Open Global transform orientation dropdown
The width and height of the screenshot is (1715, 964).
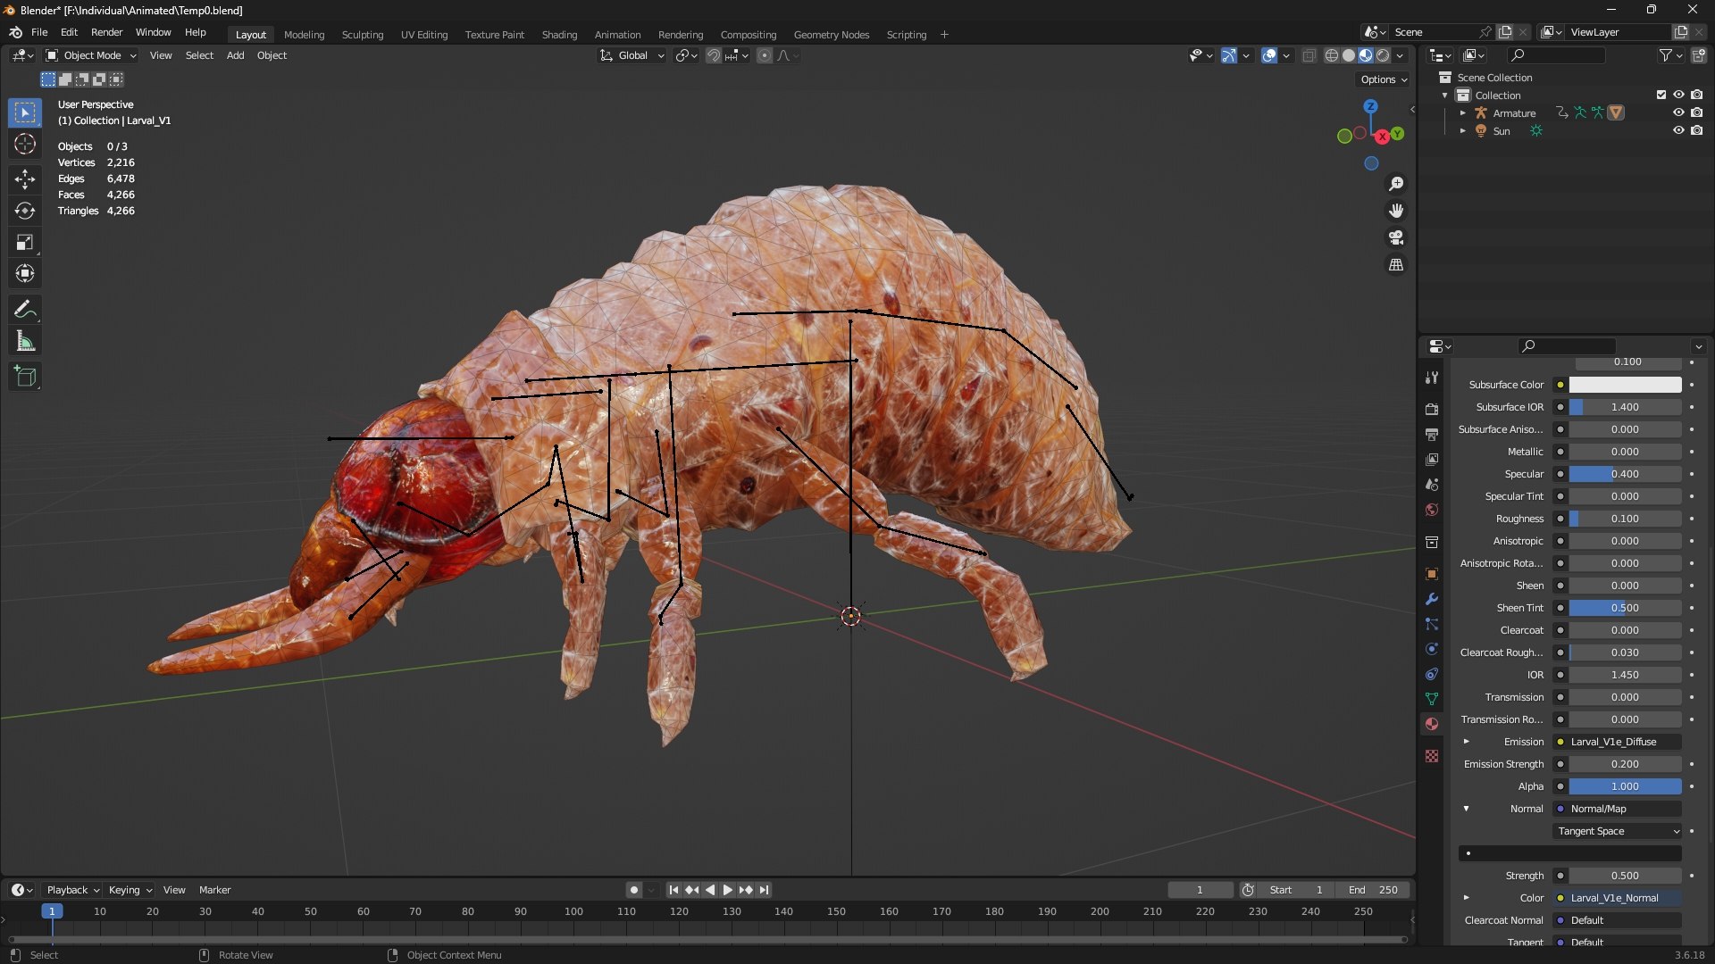[x=632, y=55]
